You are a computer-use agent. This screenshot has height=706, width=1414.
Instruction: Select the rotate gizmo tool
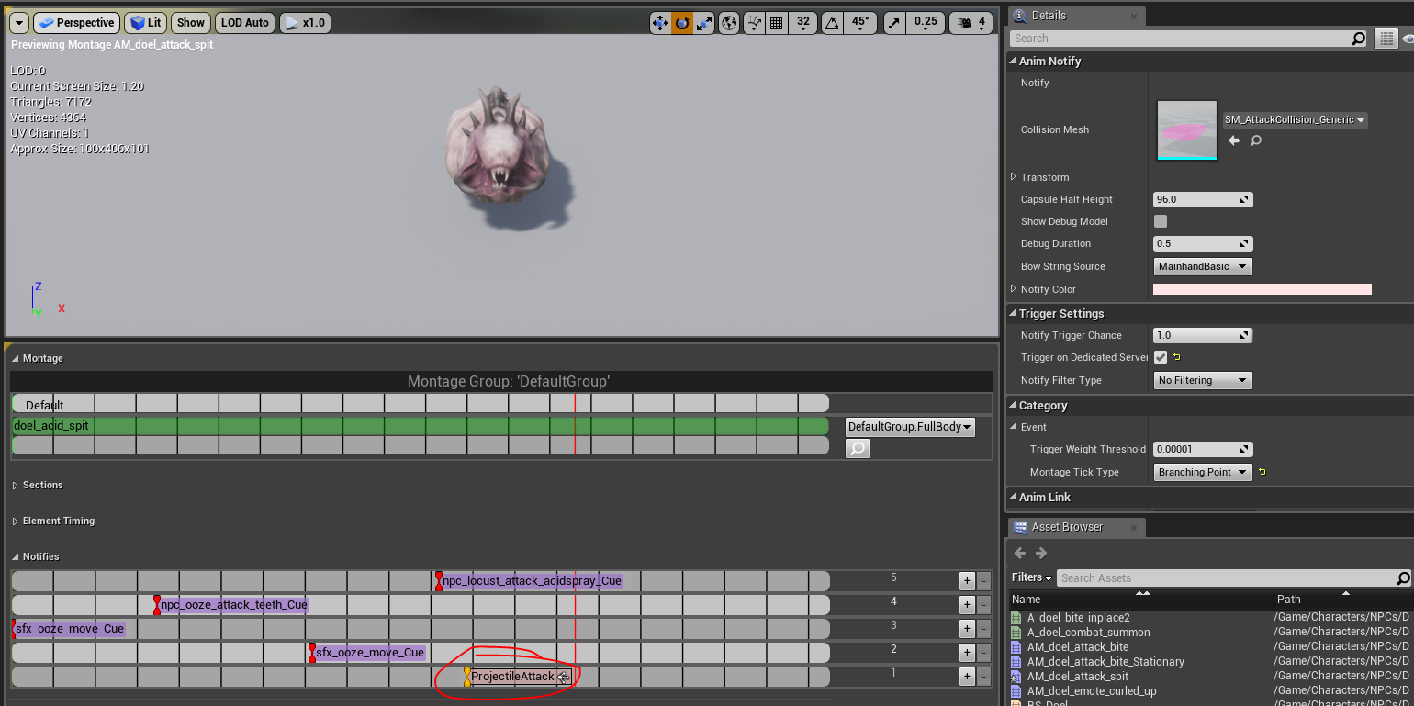(682, 23)
